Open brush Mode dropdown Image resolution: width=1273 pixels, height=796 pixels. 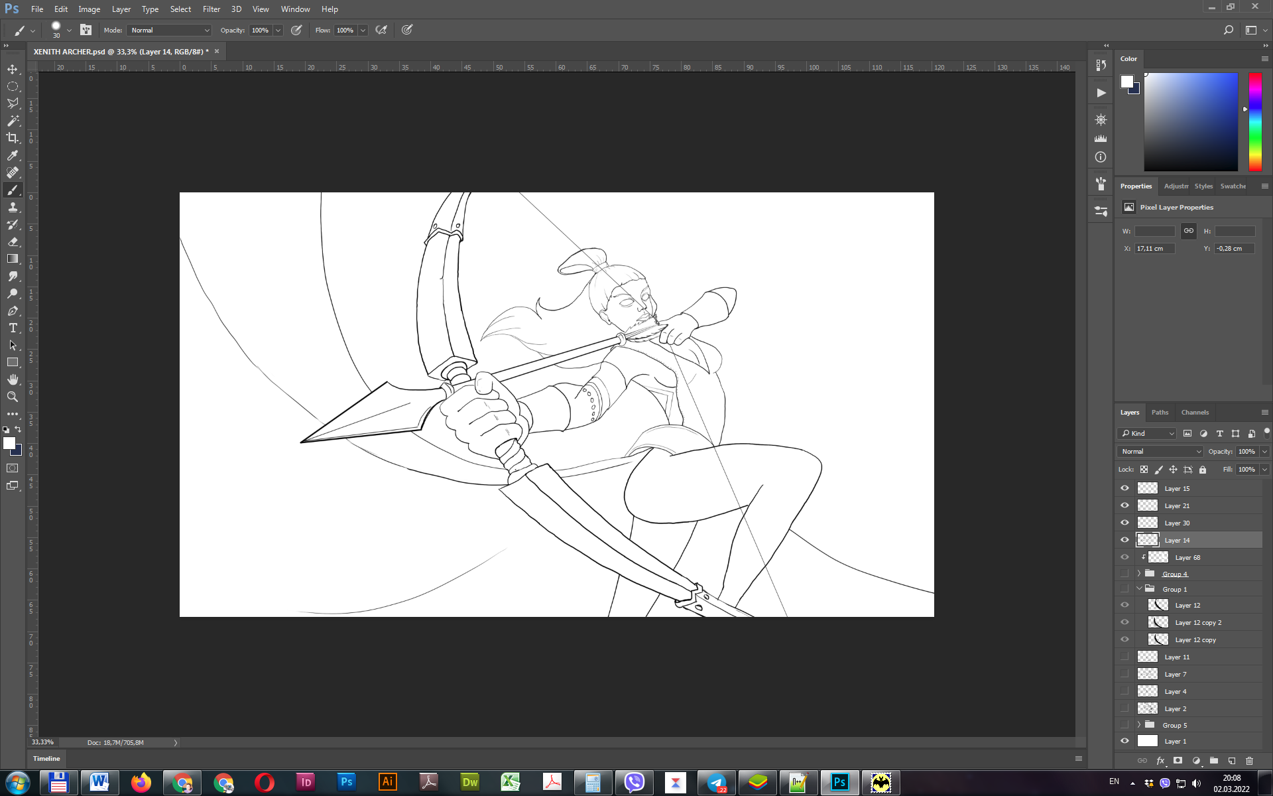pyautogui.click(x=170, y=30)
